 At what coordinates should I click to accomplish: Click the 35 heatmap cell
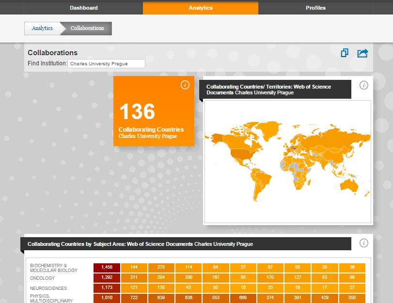[325, 268]
